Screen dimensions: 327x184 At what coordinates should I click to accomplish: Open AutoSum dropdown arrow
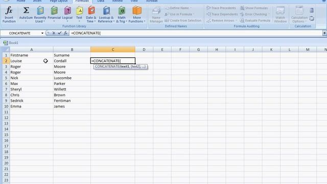(26, 21)
